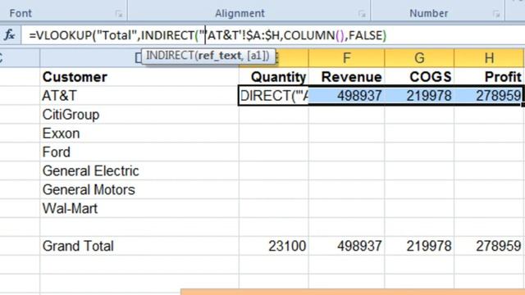Open the Font group dialog launcher
525x295 pixels.
118,14
